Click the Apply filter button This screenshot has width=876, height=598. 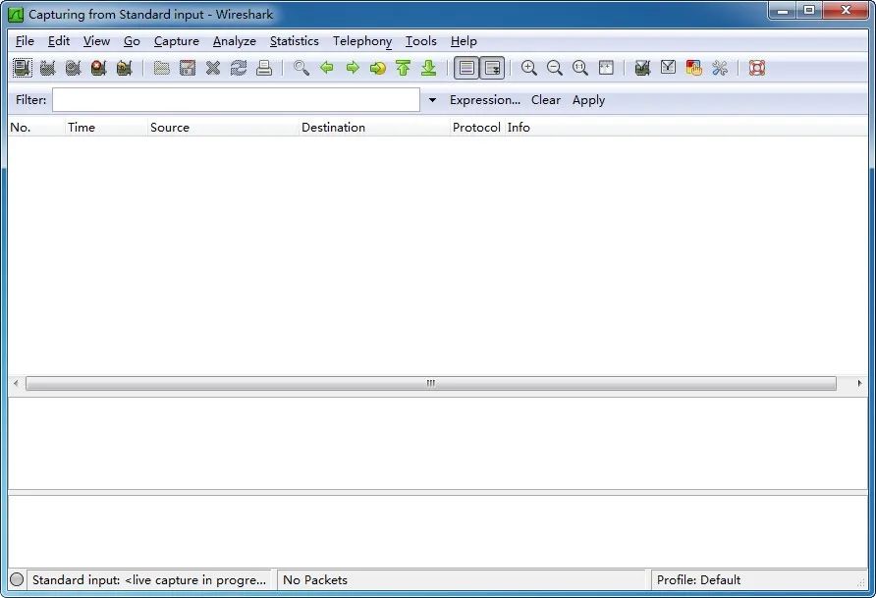point(589,100)
